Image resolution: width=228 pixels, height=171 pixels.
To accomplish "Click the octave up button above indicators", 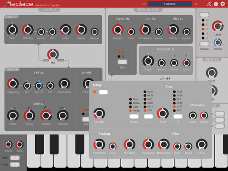I will [x=204, y=15].
